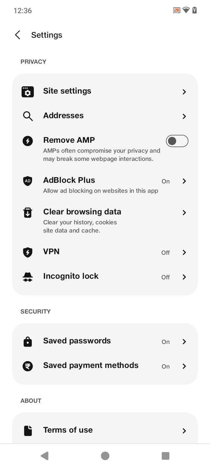Viewport: 210px width, 468px height.
Task: Tap the chevron beside Addresses
Action: tap(184, 116)
